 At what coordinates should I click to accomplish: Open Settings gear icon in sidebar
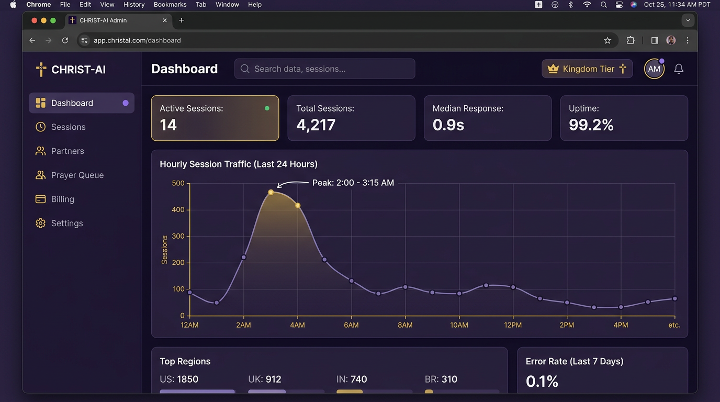pos(40,223)
